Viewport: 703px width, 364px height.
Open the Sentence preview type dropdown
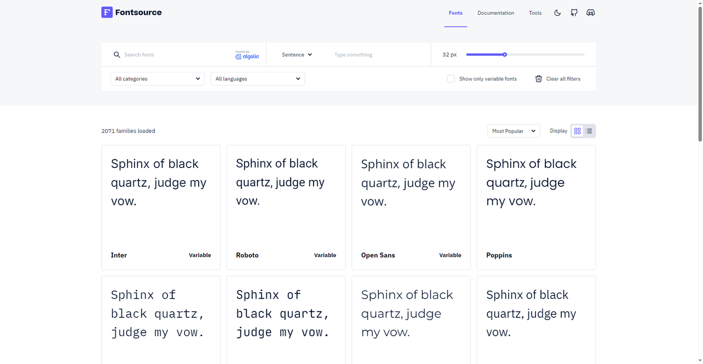coord(297,55)
